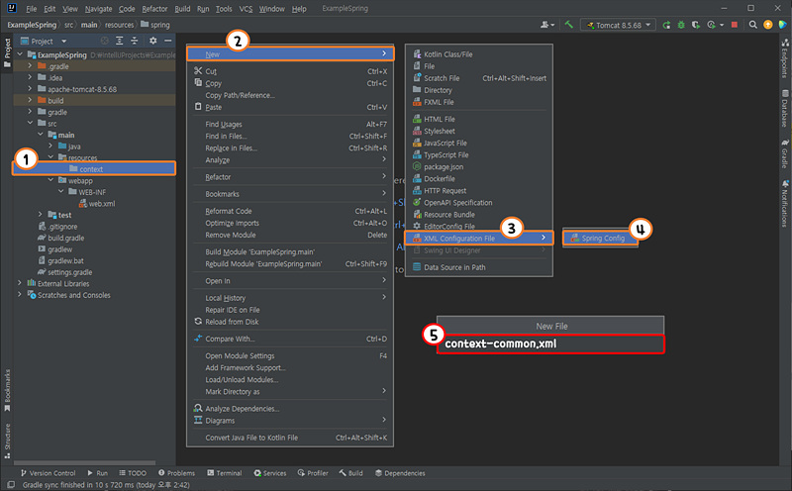Click the New File name input field
The height and width of the screenshot is (491, 792).
550,344
